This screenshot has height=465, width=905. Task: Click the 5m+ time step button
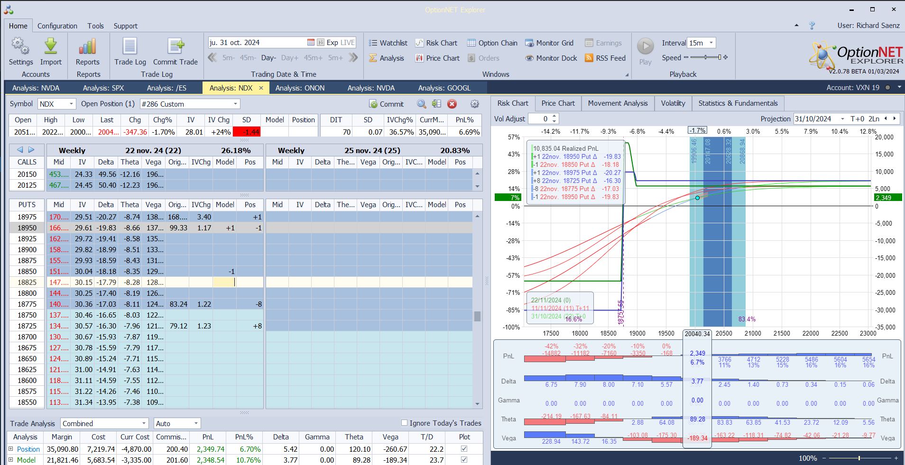pos(335,58)
